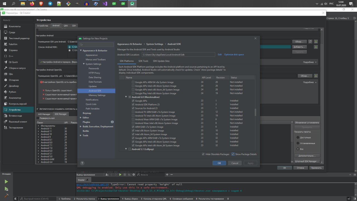357x201 pixels.
Task: Open Visual Studio from the taskbar
Action: (x=105, y=4)
